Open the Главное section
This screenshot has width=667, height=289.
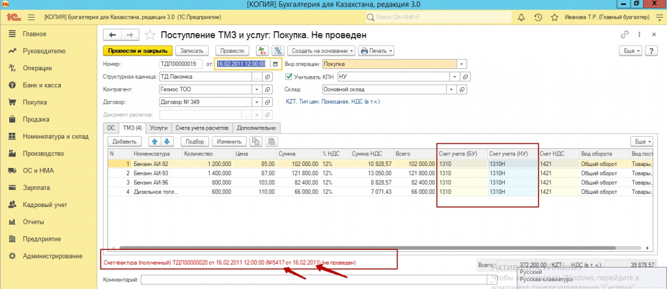[35, 34]
